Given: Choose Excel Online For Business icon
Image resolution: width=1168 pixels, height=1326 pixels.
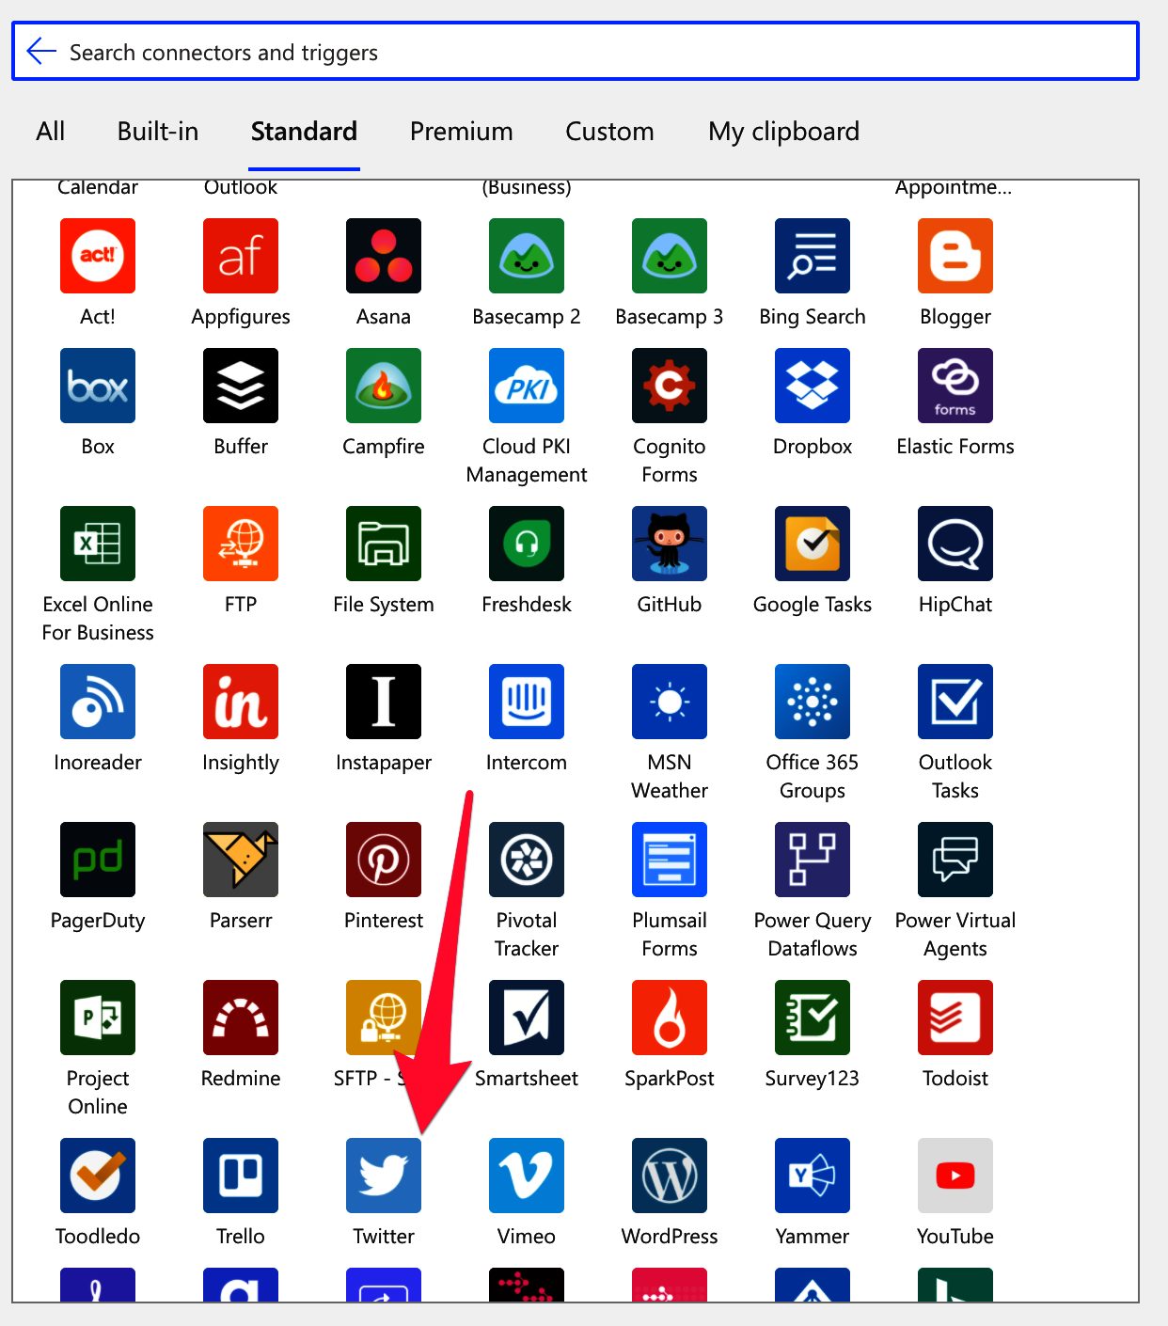Looking at the screenshot, I should point(98,544).
